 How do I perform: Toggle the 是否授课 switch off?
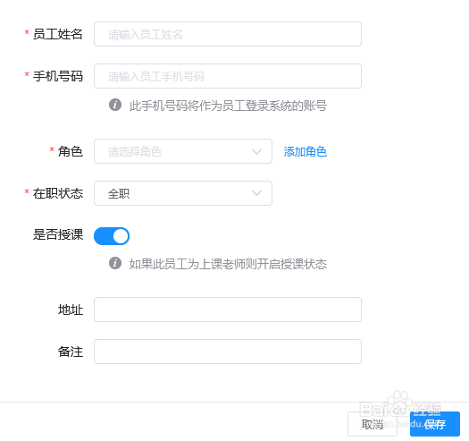coord(112,236)
